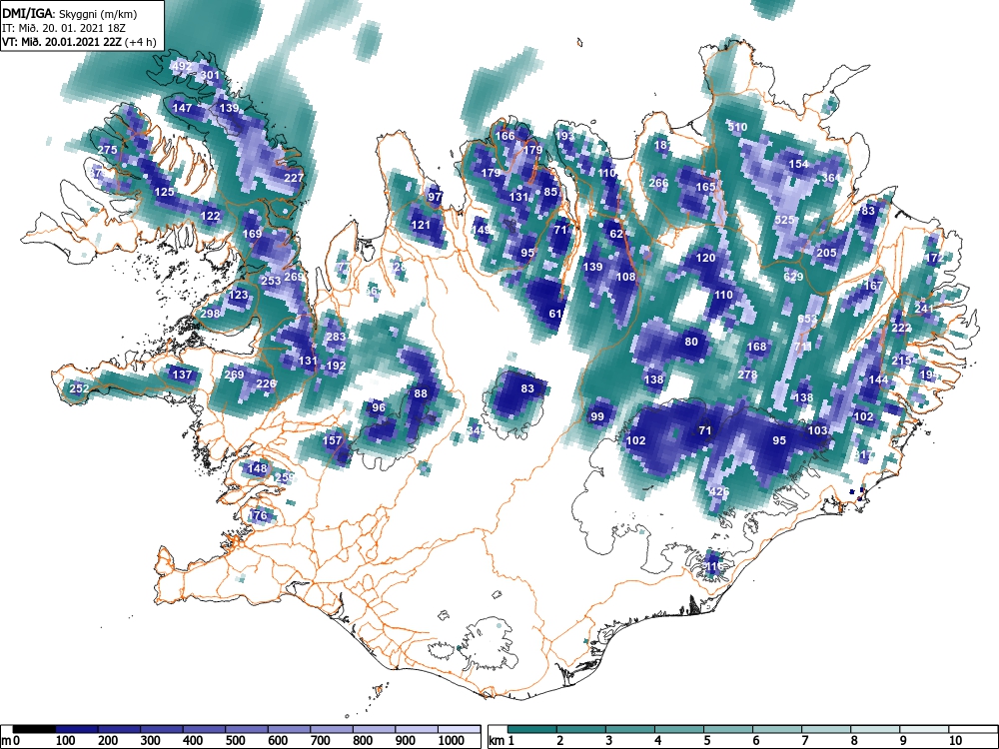Click the visibility value 168 on the map
Screen dimensions: 999x749
coord(756,347)
